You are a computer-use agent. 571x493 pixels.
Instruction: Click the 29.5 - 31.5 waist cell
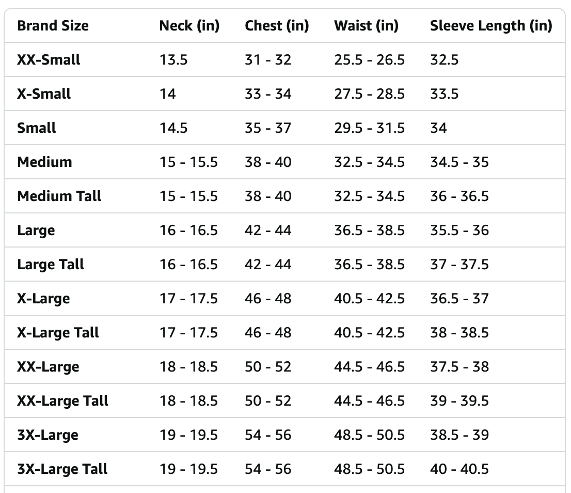(x=369, y=128)
